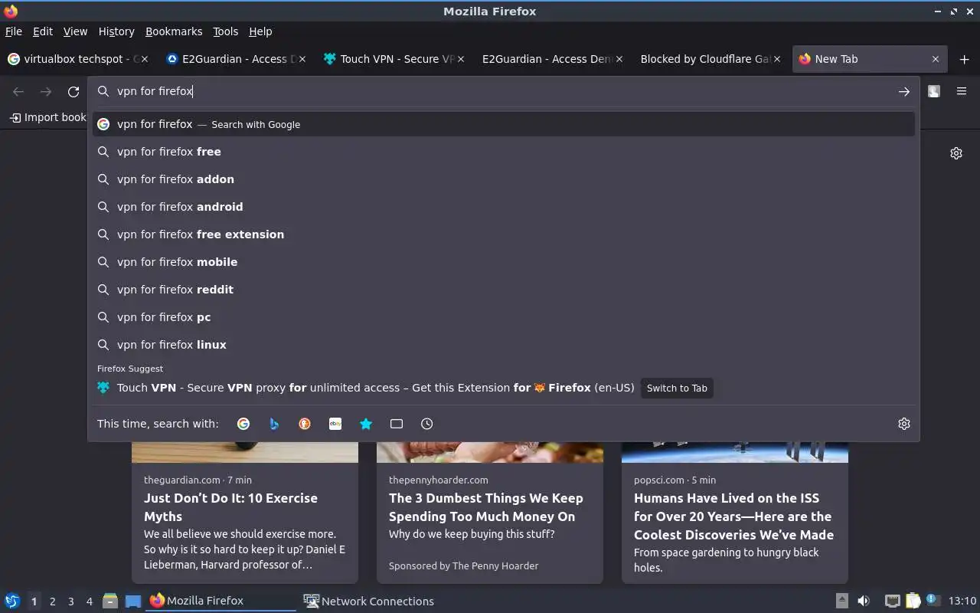Open the Help menu
The image size is (980, 613).
(260, 31)
